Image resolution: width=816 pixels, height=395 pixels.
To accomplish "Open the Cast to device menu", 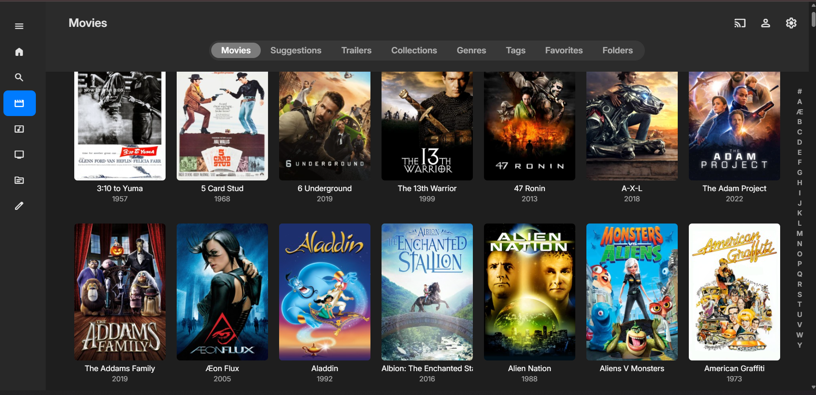I will [740, 23].
